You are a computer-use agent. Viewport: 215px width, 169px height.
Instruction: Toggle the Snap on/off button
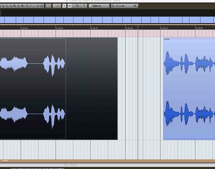point(70,6)
